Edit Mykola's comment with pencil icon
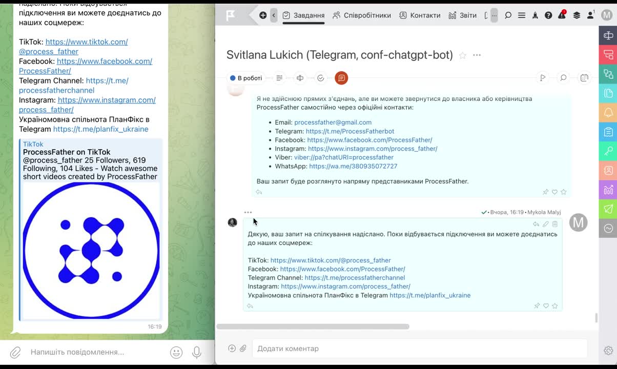Screen dimensions: 617x369 (546, 224)
